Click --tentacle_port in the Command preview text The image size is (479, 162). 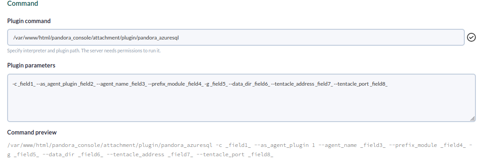click(221, 155)
